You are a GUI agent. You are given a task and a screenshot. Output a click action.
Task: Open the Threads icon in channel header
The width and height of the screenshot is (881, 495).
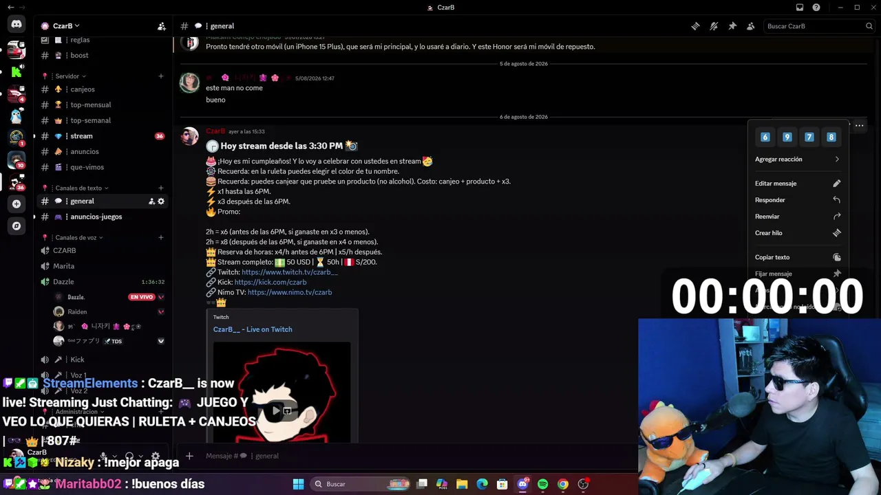coord(695,26)
